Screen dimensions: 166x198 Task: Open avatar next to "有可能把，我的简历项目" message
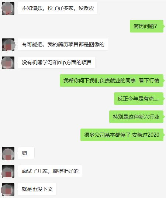coord(8,45)
